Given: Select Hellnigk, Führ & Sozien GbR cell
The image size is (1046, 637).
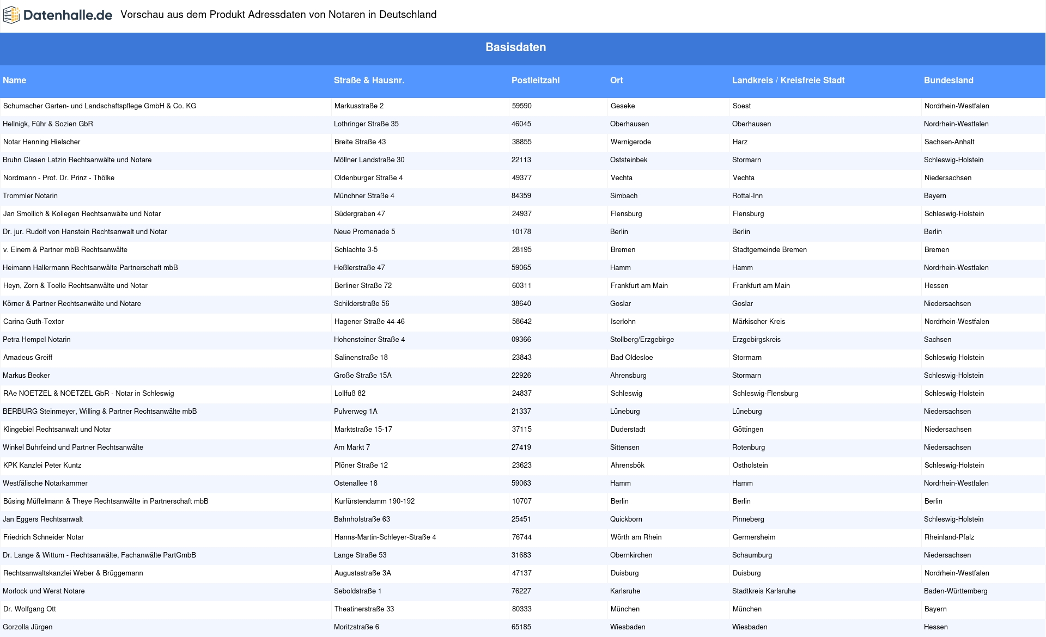Looking at the screenshot, I should 48,124.
